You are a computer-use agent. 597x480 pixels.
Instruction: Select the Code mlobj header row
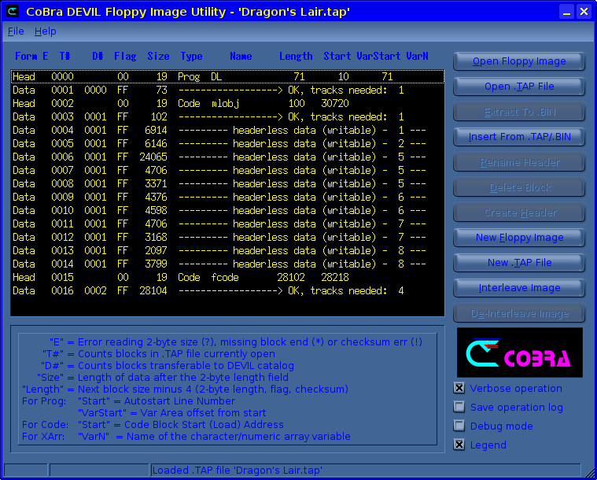227,104
